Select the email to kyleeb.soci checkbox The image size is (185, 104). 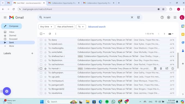click(41, 44)
